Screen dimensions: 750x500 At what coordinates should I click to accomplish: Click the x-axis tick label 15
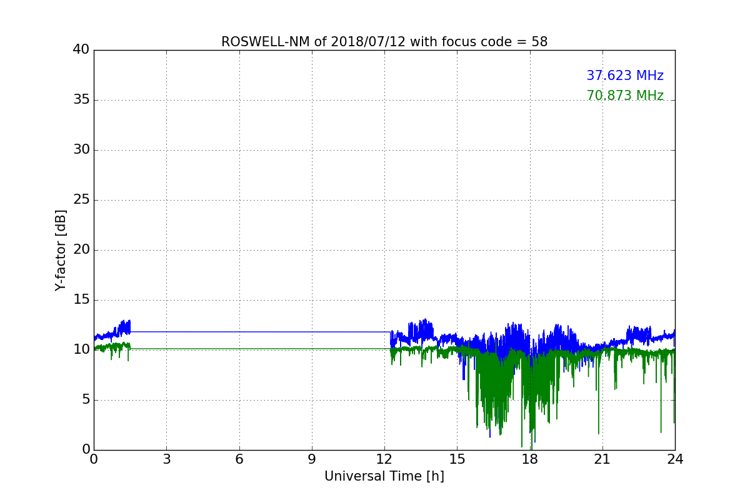[457, 459]
